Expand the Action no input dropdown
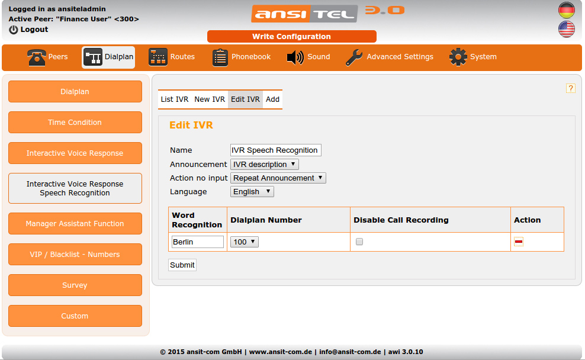Screen dimensions: 585x360 (278, 178)
